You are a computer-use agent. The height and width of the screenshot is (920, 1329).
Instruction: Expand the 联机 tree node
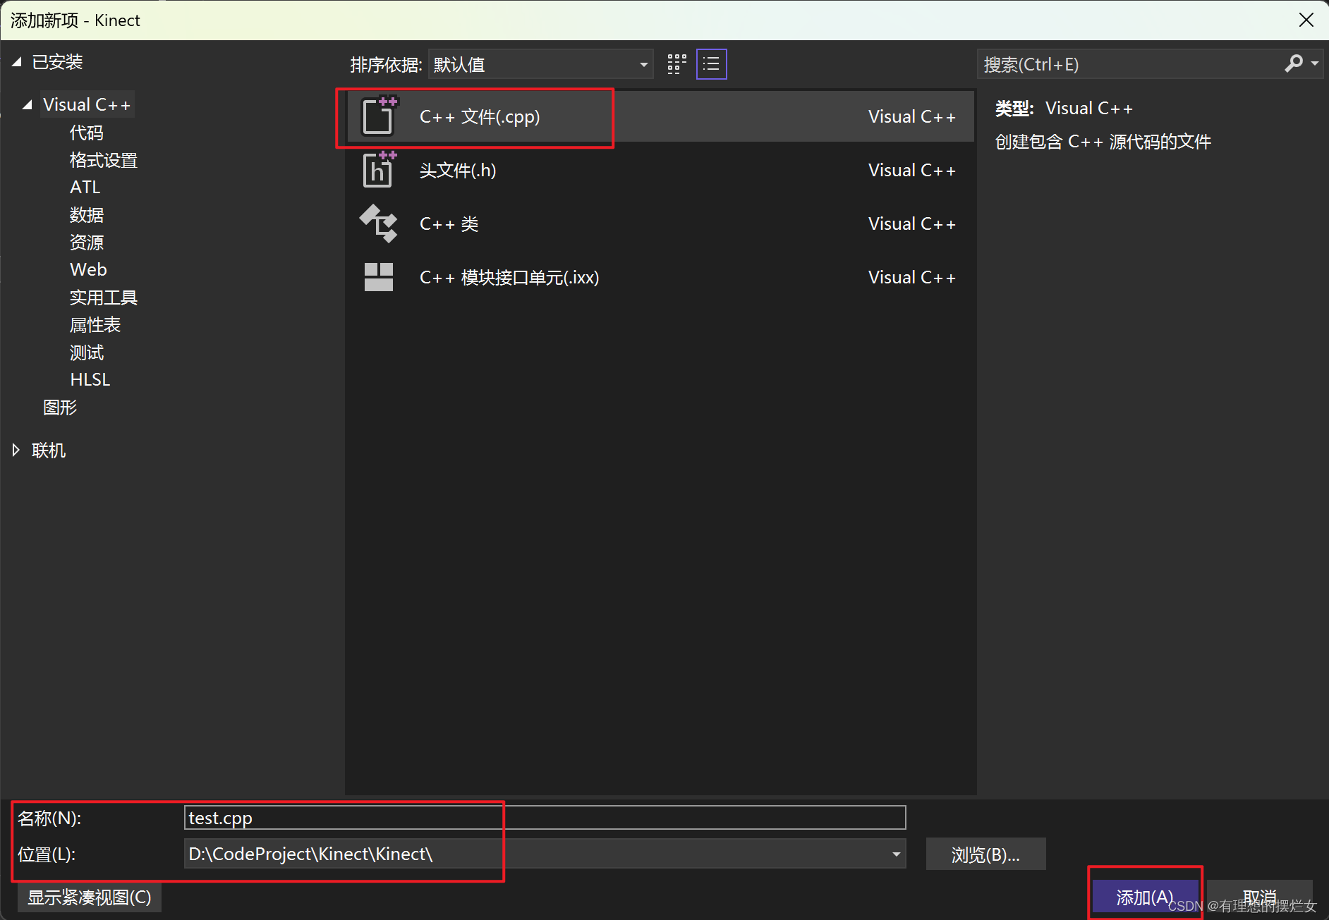(16, 450)
